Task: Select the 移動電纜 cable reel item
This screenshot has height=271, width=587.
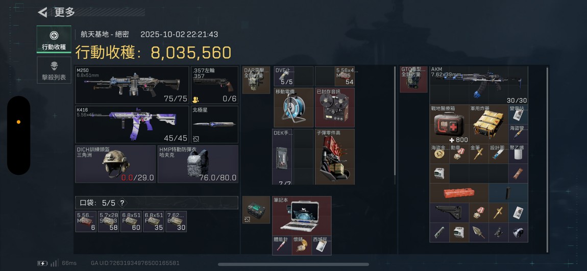Action: click(x=293, y=108)
